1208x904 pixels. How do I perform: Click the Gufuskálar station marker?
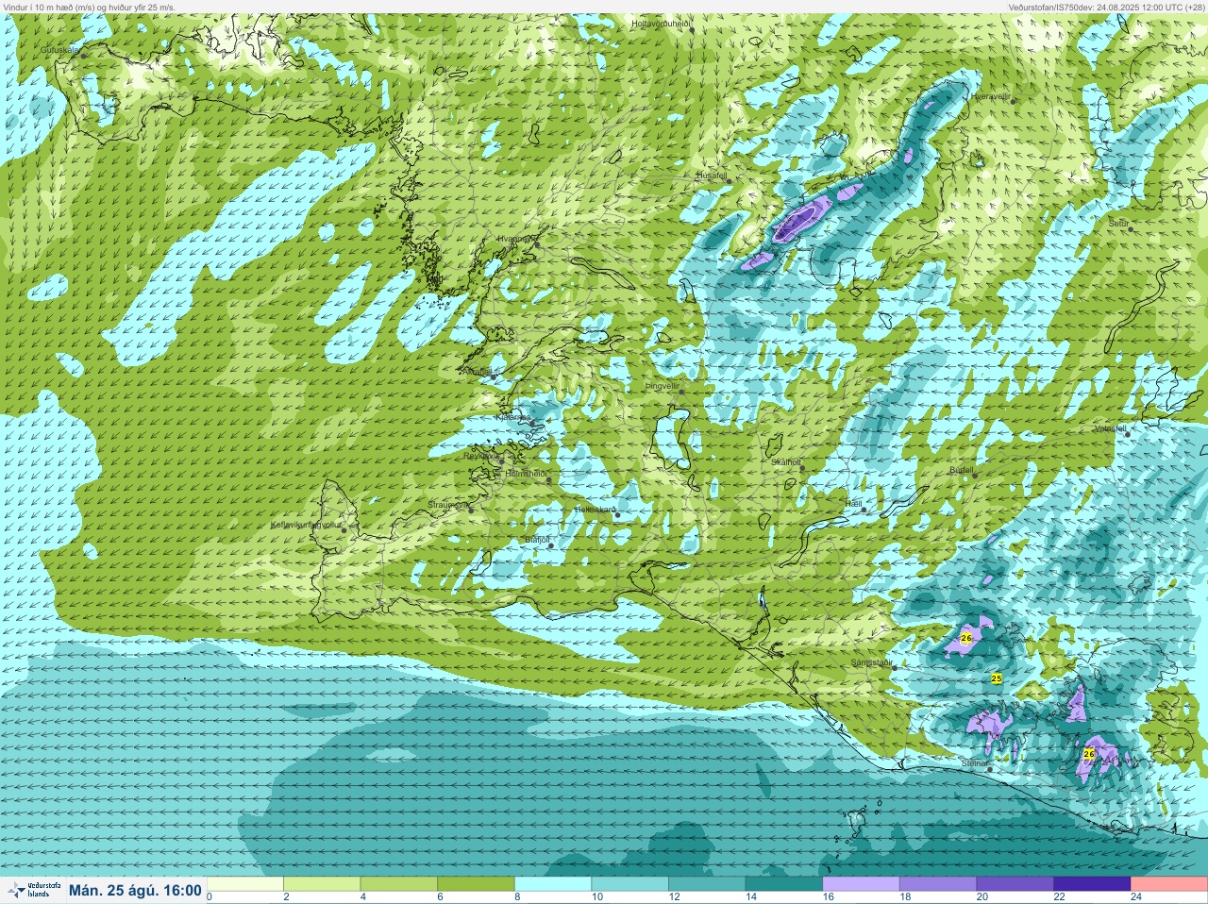click(x=83, y=56)
